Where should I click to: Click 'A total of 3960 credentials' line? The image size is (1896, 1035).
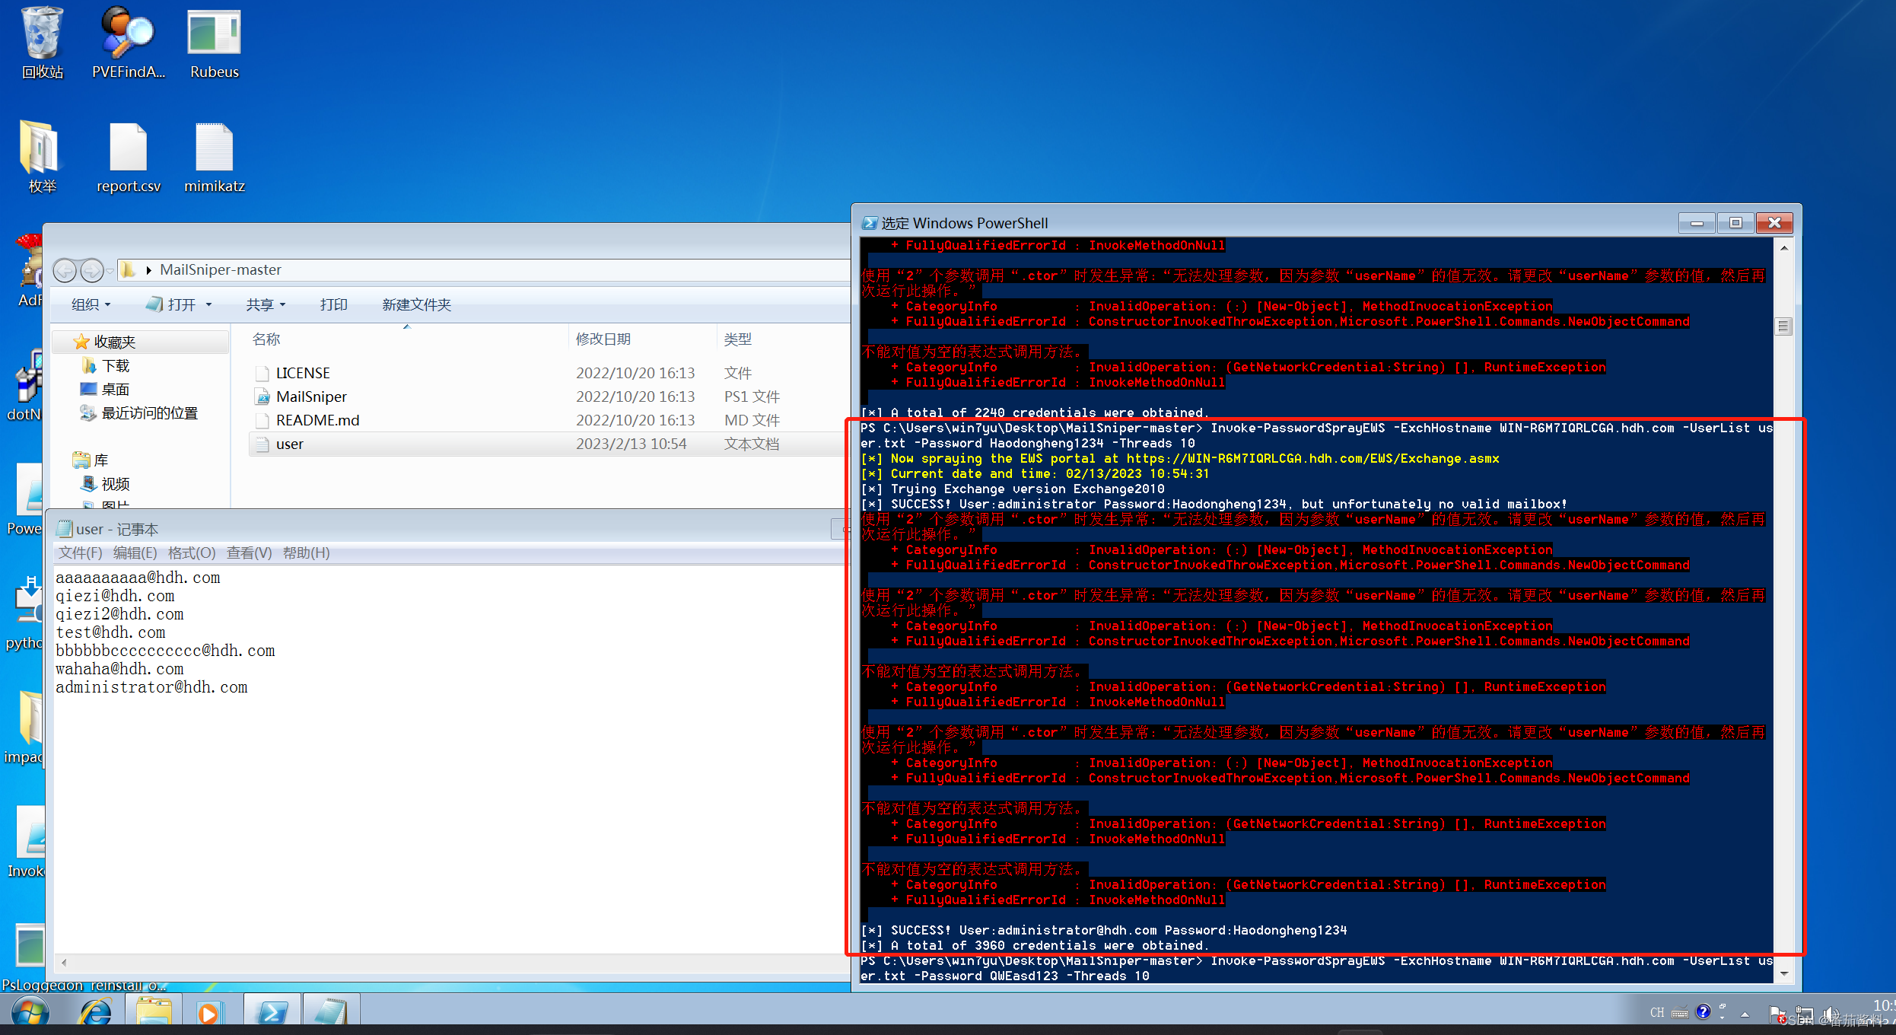tap(1034, 945)
